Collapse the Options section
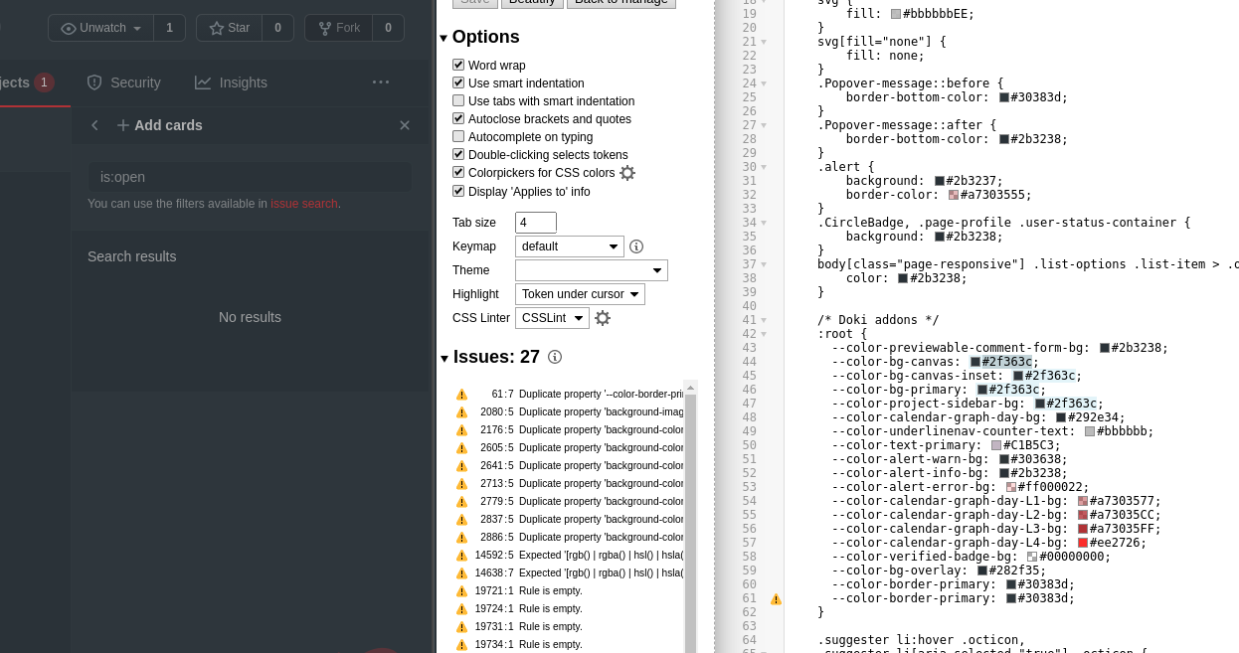The image size is (1239, 653). point(443,37)
